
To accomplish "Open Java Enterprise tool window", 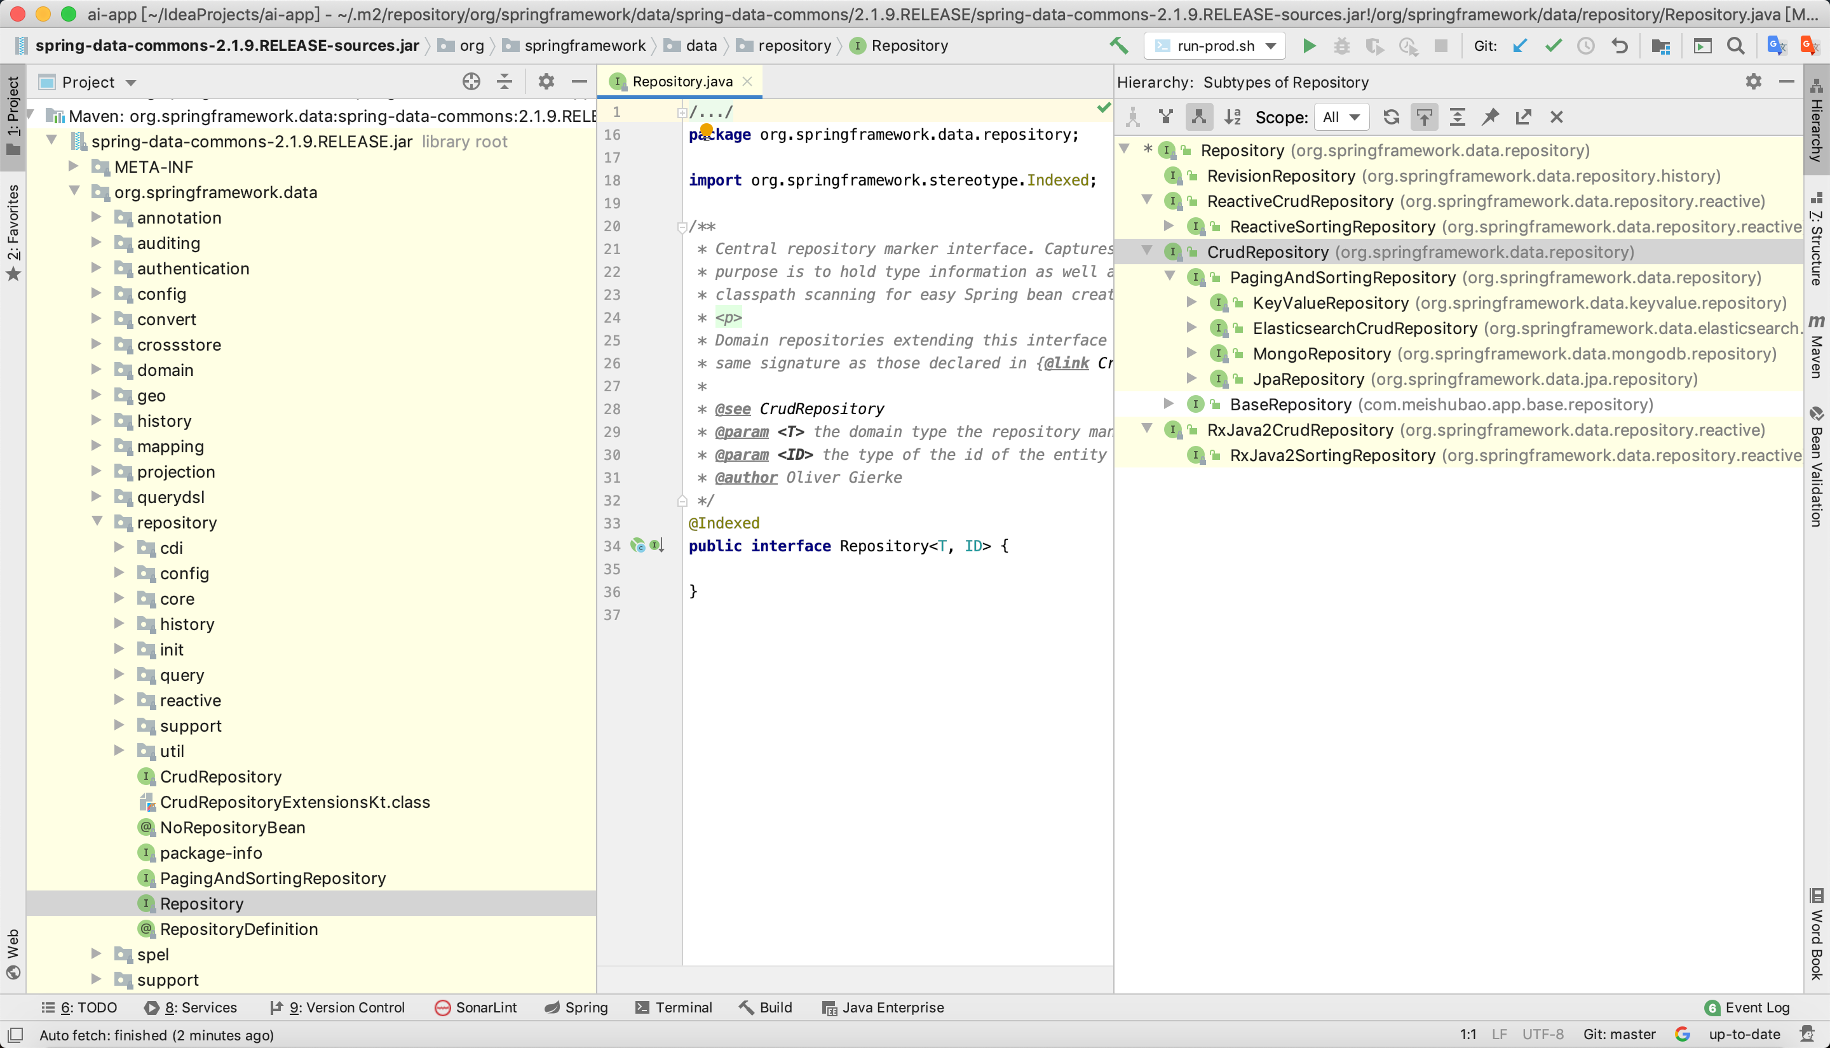I will (x=883, y=1007).
